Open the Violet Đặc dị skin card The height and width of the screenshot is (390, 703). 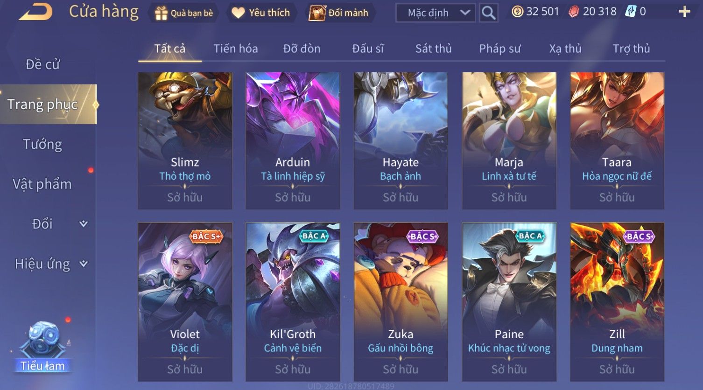click(185, 302)
